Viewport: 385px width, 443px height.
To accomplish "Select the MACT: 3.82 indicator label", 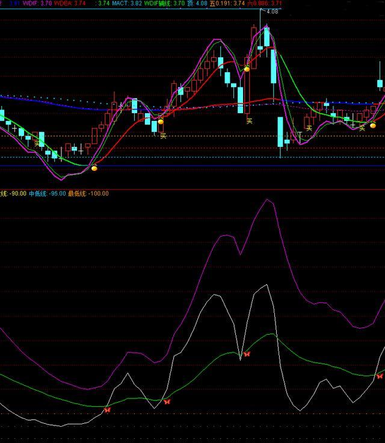I will click(x=127, y=4).
